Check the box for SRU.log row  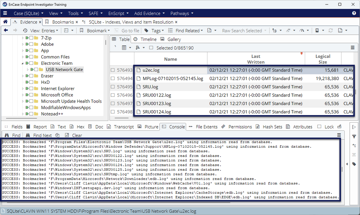(x=113, y=87)
